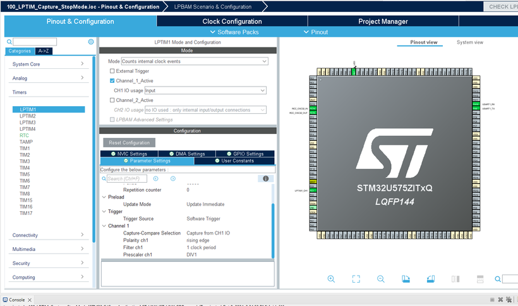Open the Pinout menu
The width and height of the screenshot is (518, 306).
click(315, 32)
